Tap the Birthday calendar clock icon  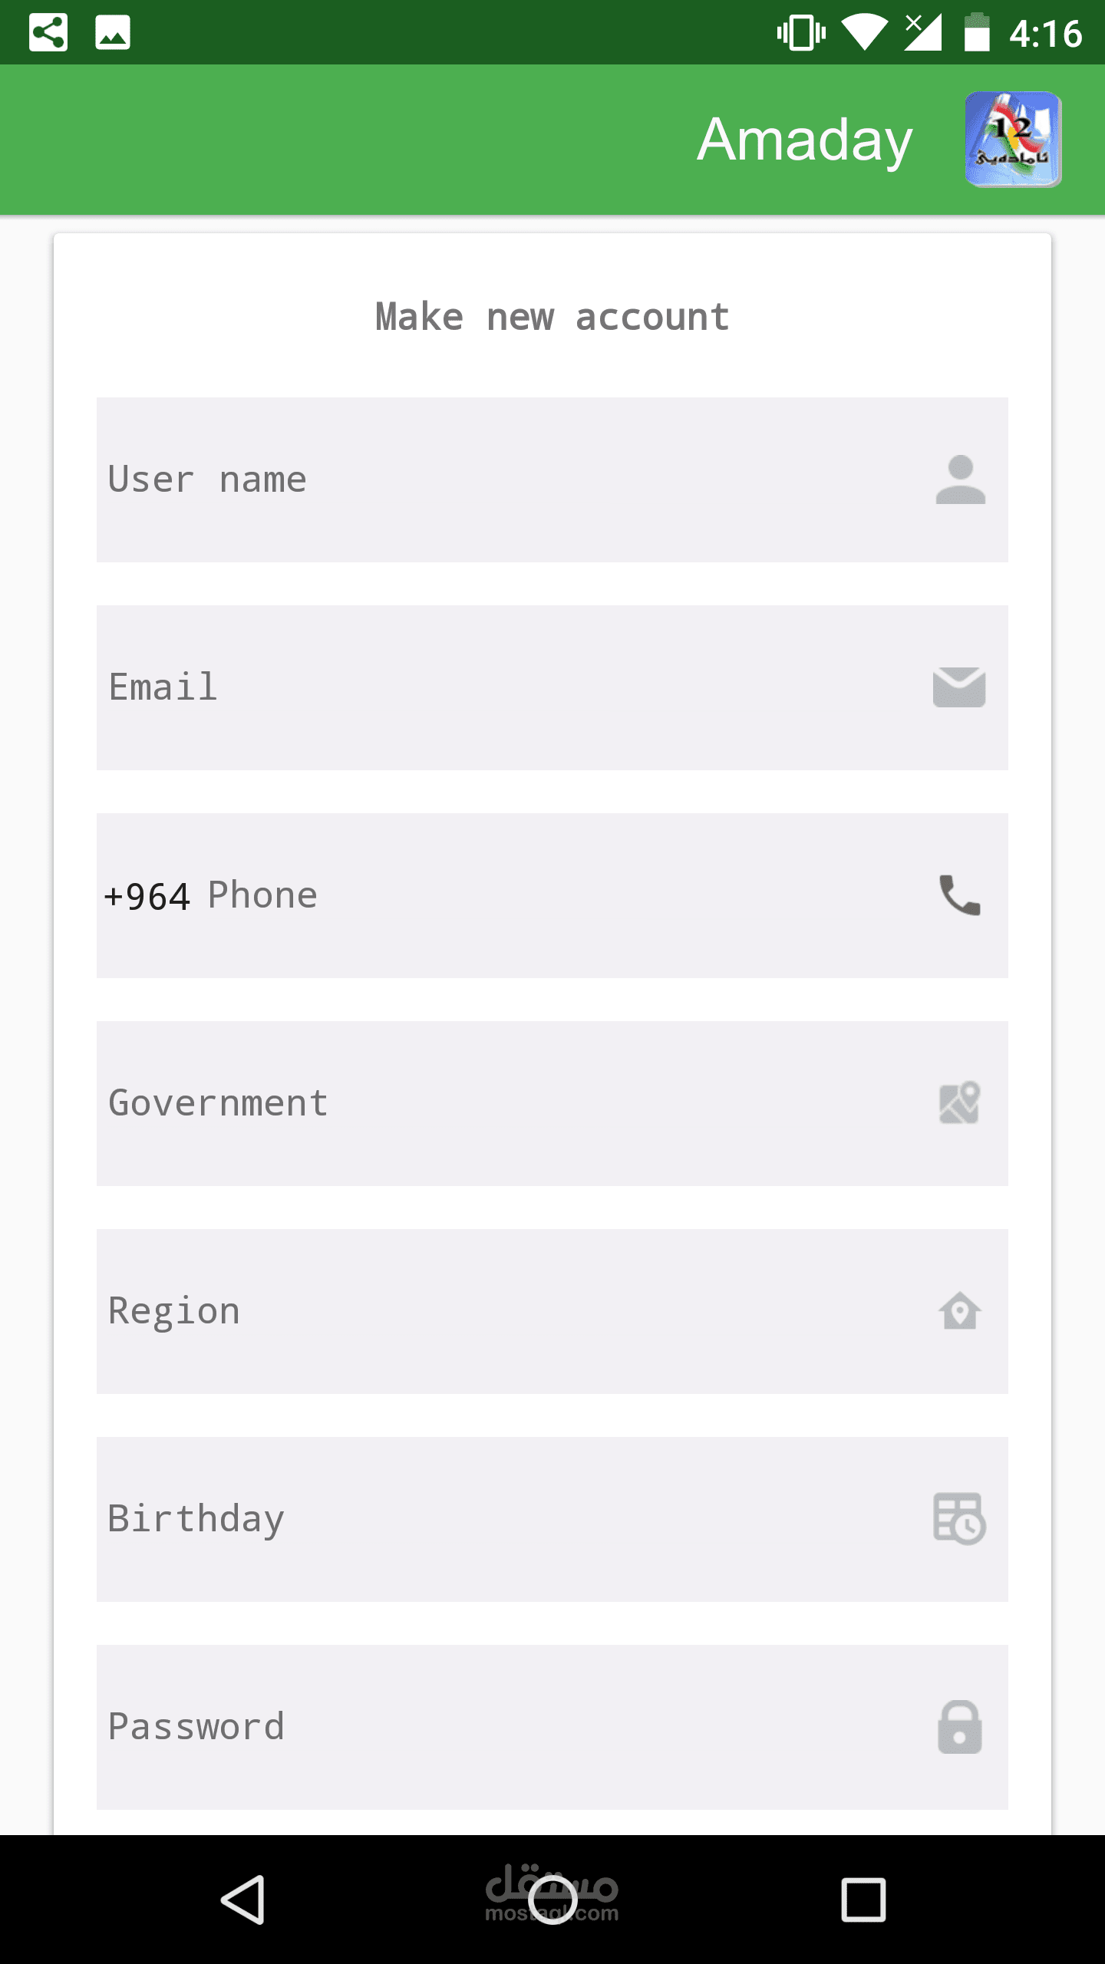pyautogui.click(x=959, y=1519)
